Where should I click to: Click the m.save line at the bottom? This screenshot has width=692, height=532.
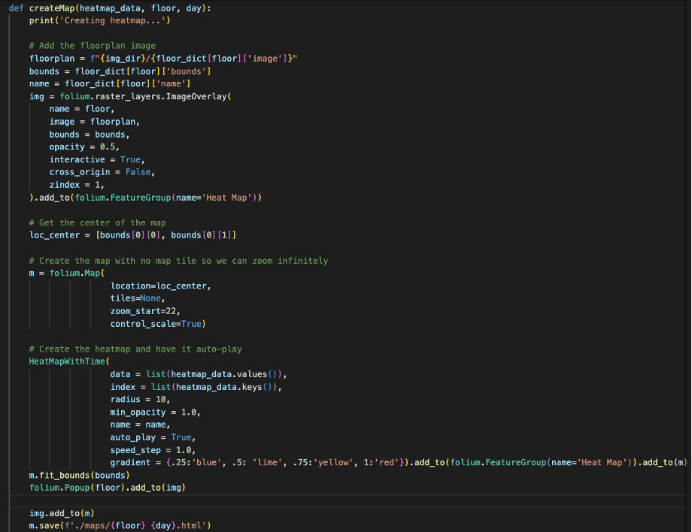tap(120, 525)
